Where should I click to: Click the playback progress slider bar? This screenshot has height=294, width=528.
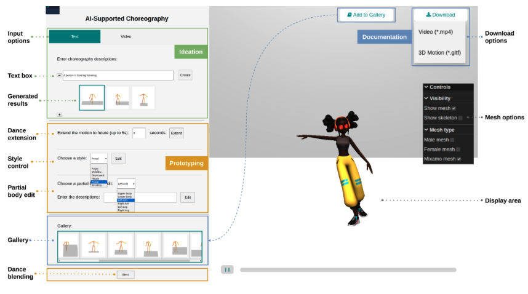[x=348, y=269]
